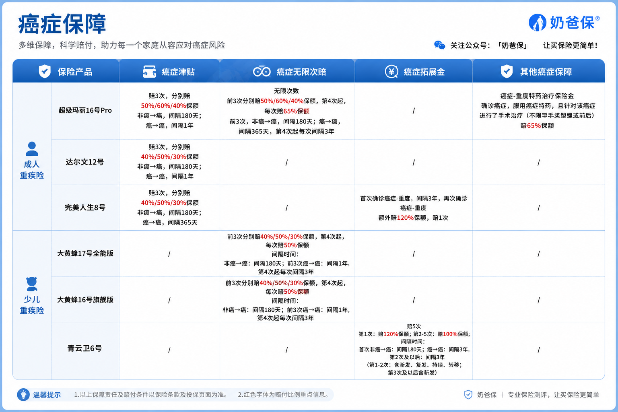Image resolution: width=618 pixels, height=412 pixels.
Task: Click the WeChat icon beside 关注公众号
Action: [x=440, y=45]
